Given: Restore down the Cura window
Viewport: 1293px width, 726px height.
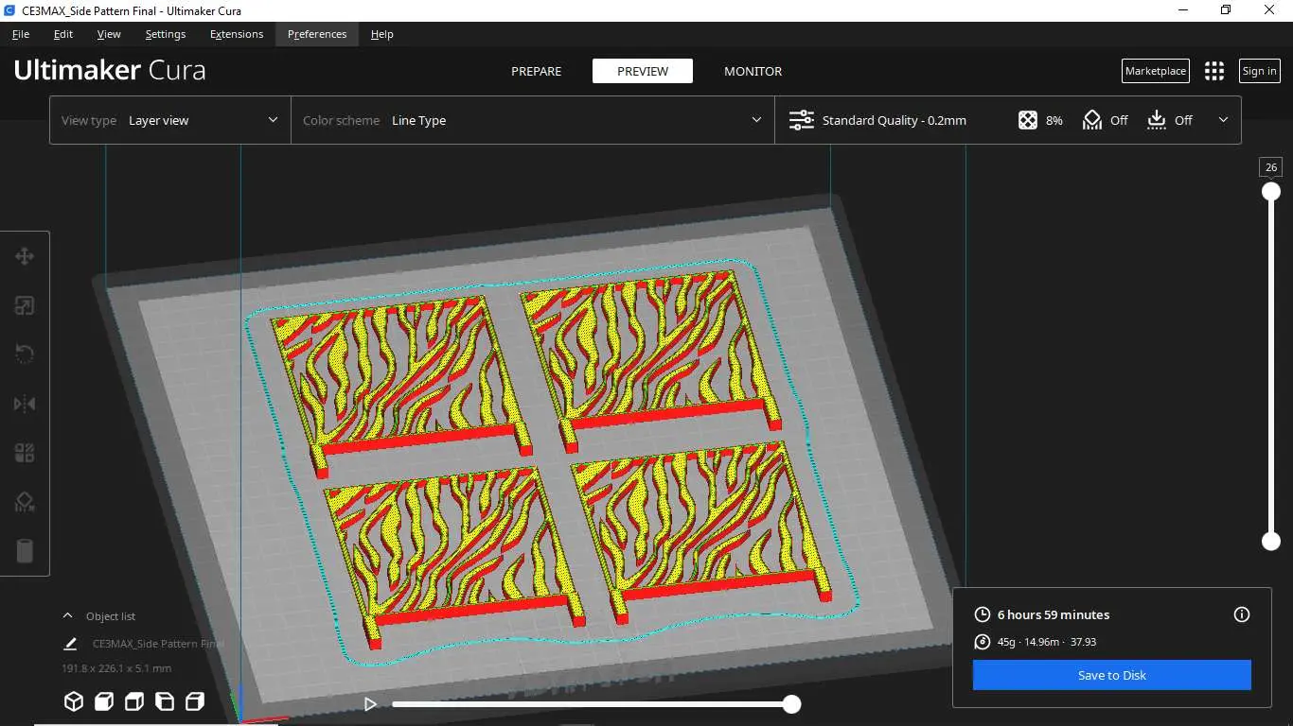Looking at the screenshot, I should click(x=1226, y=10).
